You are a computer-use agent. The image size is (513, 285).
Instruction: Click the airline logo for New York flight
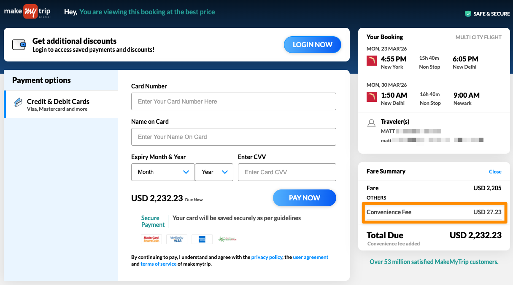tap(371, 61)
